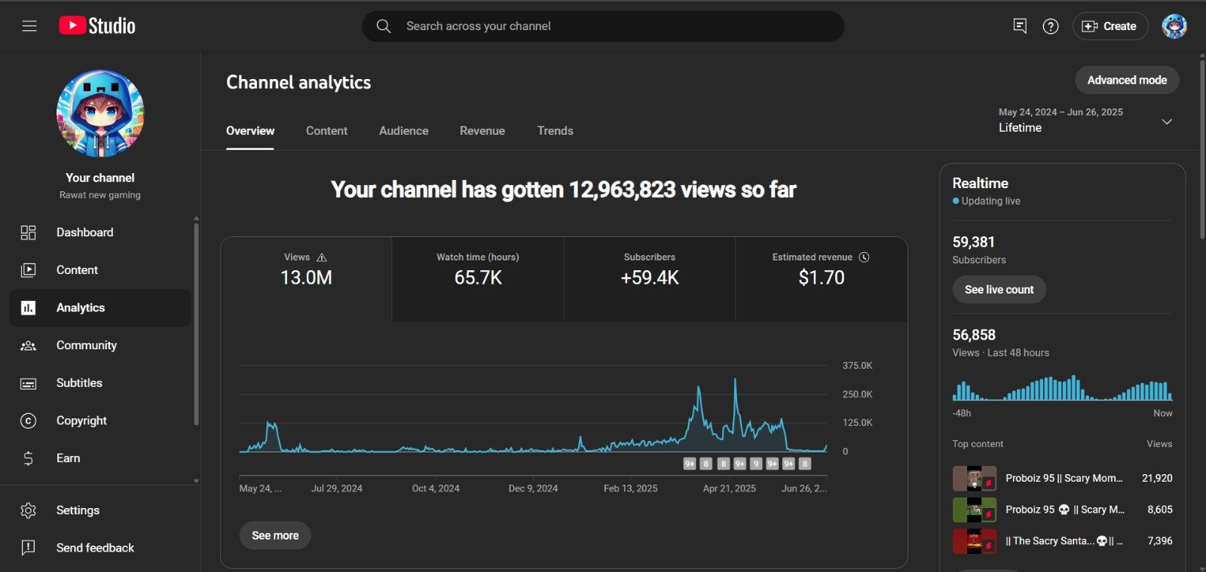Click the '59,381' realtime subscriber count

click(973, 242)
